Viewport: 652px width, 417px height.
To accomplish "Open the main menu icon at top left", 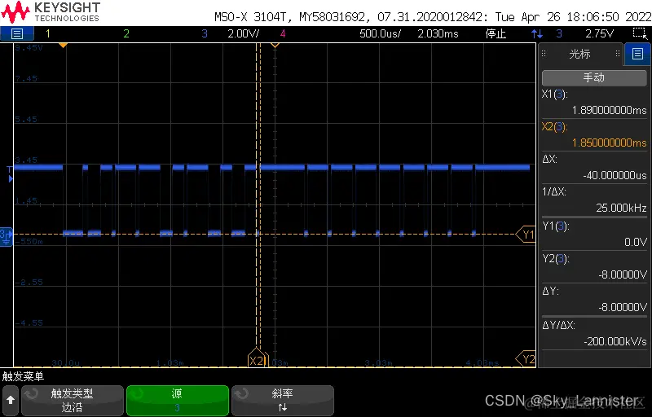I will click(16, 33).
